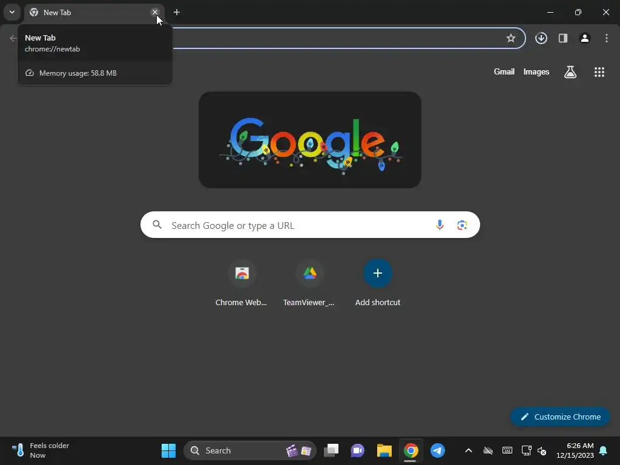Click the muted volume tray icon
The width and height of the screenshot is (620, 465).
pyautogui.click(x=542, y=450)
